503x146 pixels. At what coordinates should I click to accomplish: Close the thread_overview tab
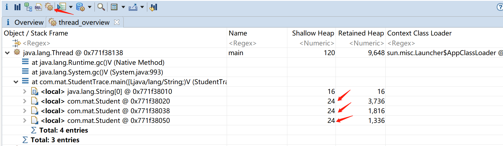click(117, 22)
